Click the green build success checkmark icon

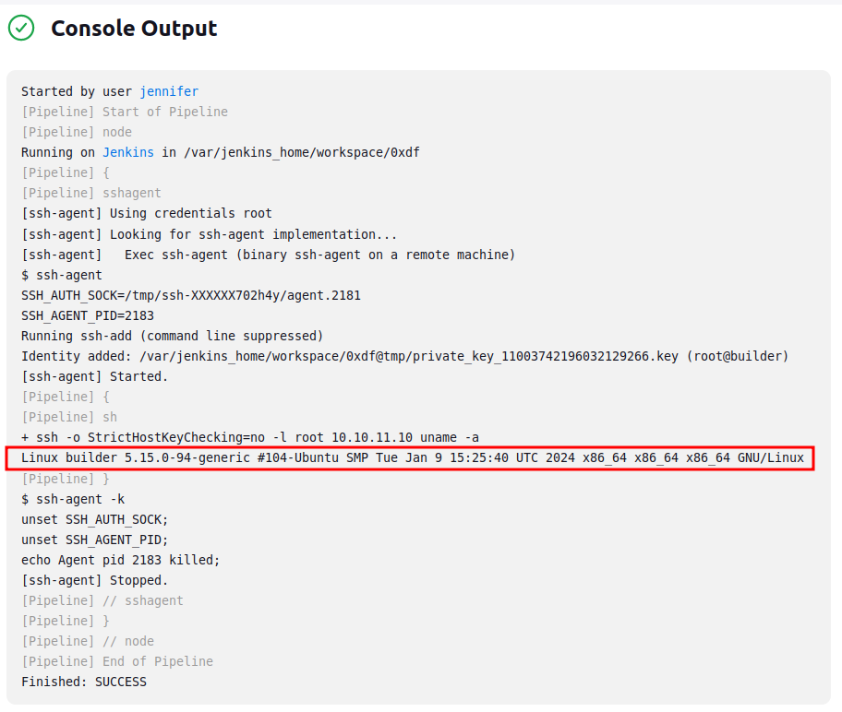[x=21, y=29]
